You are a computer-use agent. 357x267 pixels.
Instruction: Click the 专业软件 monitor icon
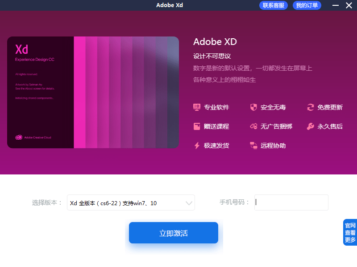(197, 107)
